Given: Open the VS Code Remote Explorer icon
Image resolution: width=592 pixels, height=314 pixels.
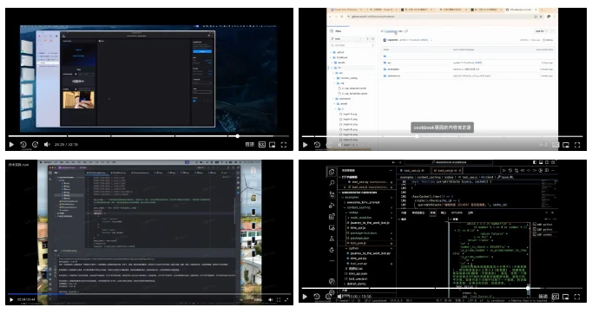Looking at the screenshot, I should click(332, 227).
